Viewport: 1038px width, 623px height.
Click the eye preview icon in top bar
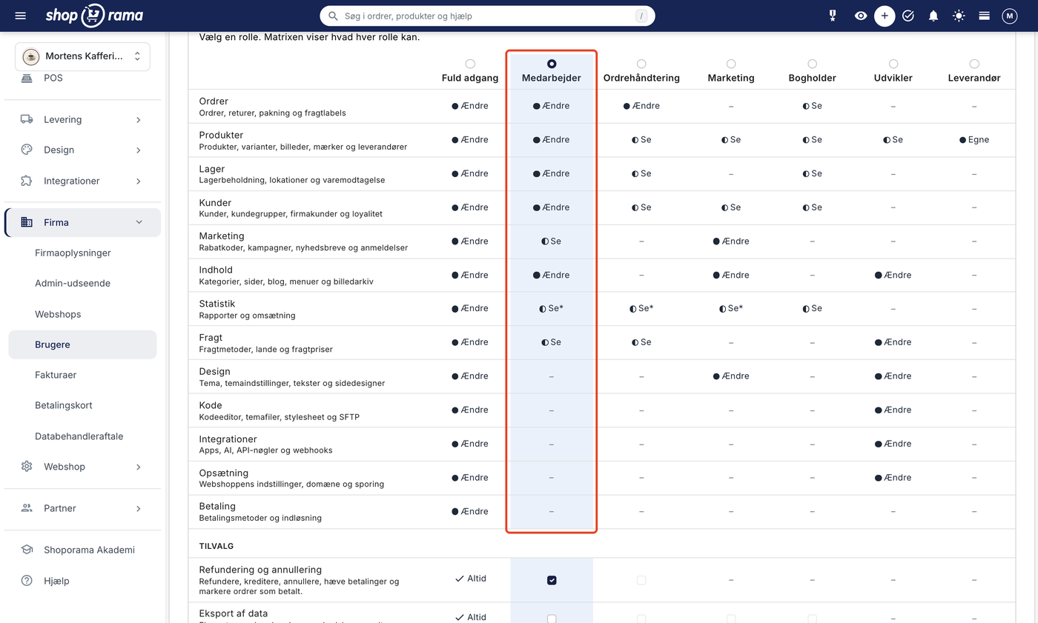click(x=860, y=16)
